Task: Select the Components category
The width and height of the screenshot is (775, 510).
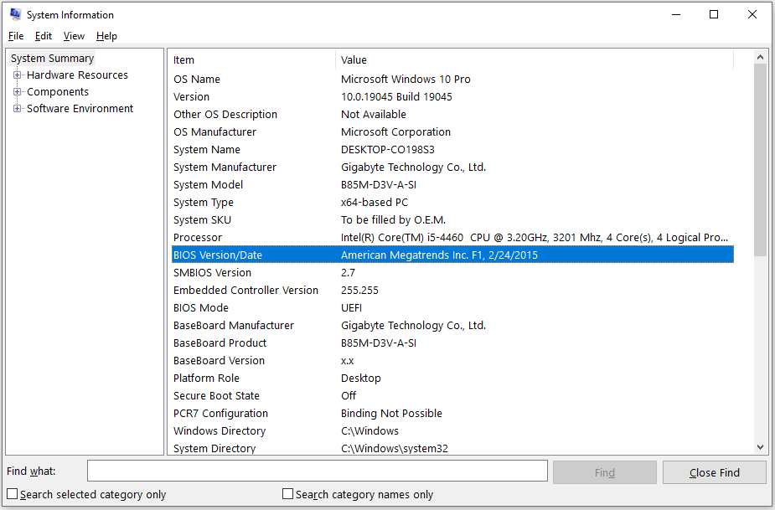Action: pos(58,92)
